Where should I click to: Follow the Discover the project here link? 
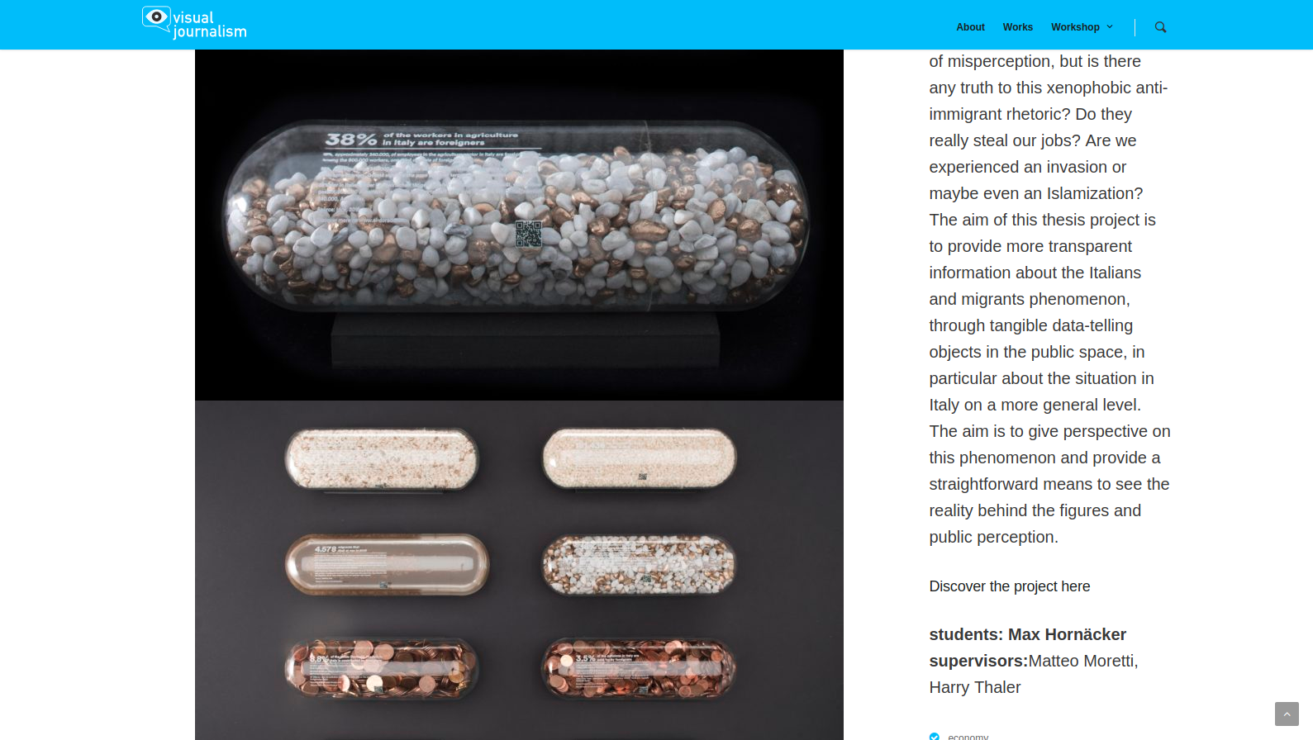(1010, 586)
